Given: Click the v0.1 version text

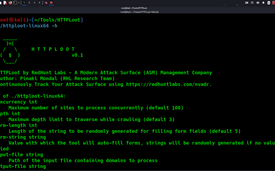Looking at the screenshot, I should click(x=77, y=55).
